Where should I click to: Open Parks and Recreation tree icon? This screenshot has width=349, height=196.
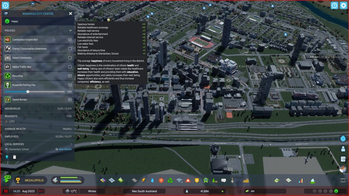215,180
